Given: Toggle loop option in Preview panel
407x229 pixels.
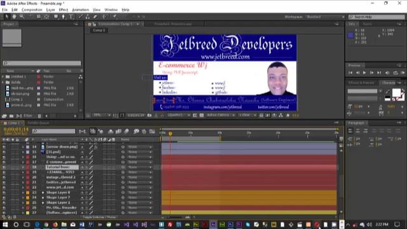Looking at the screenshot, I should coord(396,73).
